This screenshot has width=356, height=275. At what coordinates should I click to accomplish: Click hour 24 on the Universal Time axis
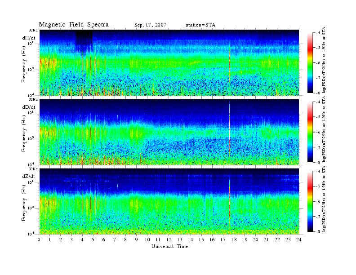point(298,240)
